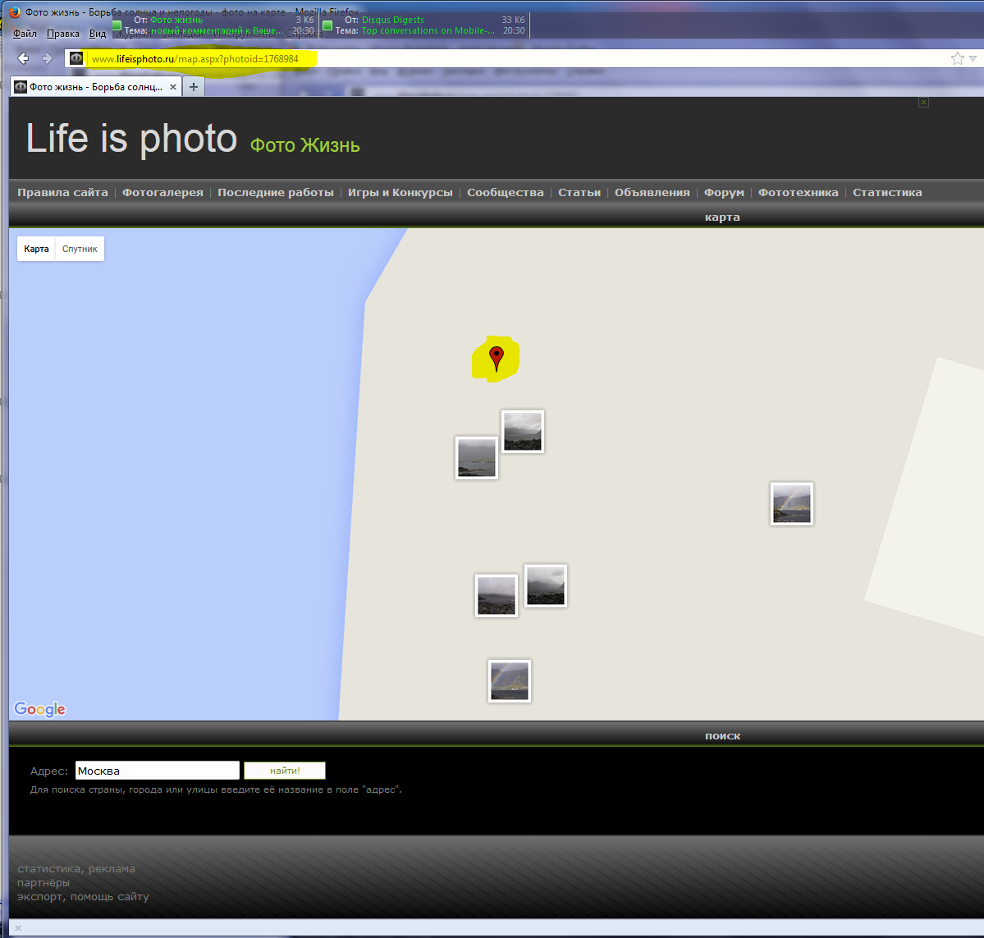Image resolution: width=984 pixels, height=938 pixels.
Task: Click the browser forward arrow button
Action: (x=47, y=58)
